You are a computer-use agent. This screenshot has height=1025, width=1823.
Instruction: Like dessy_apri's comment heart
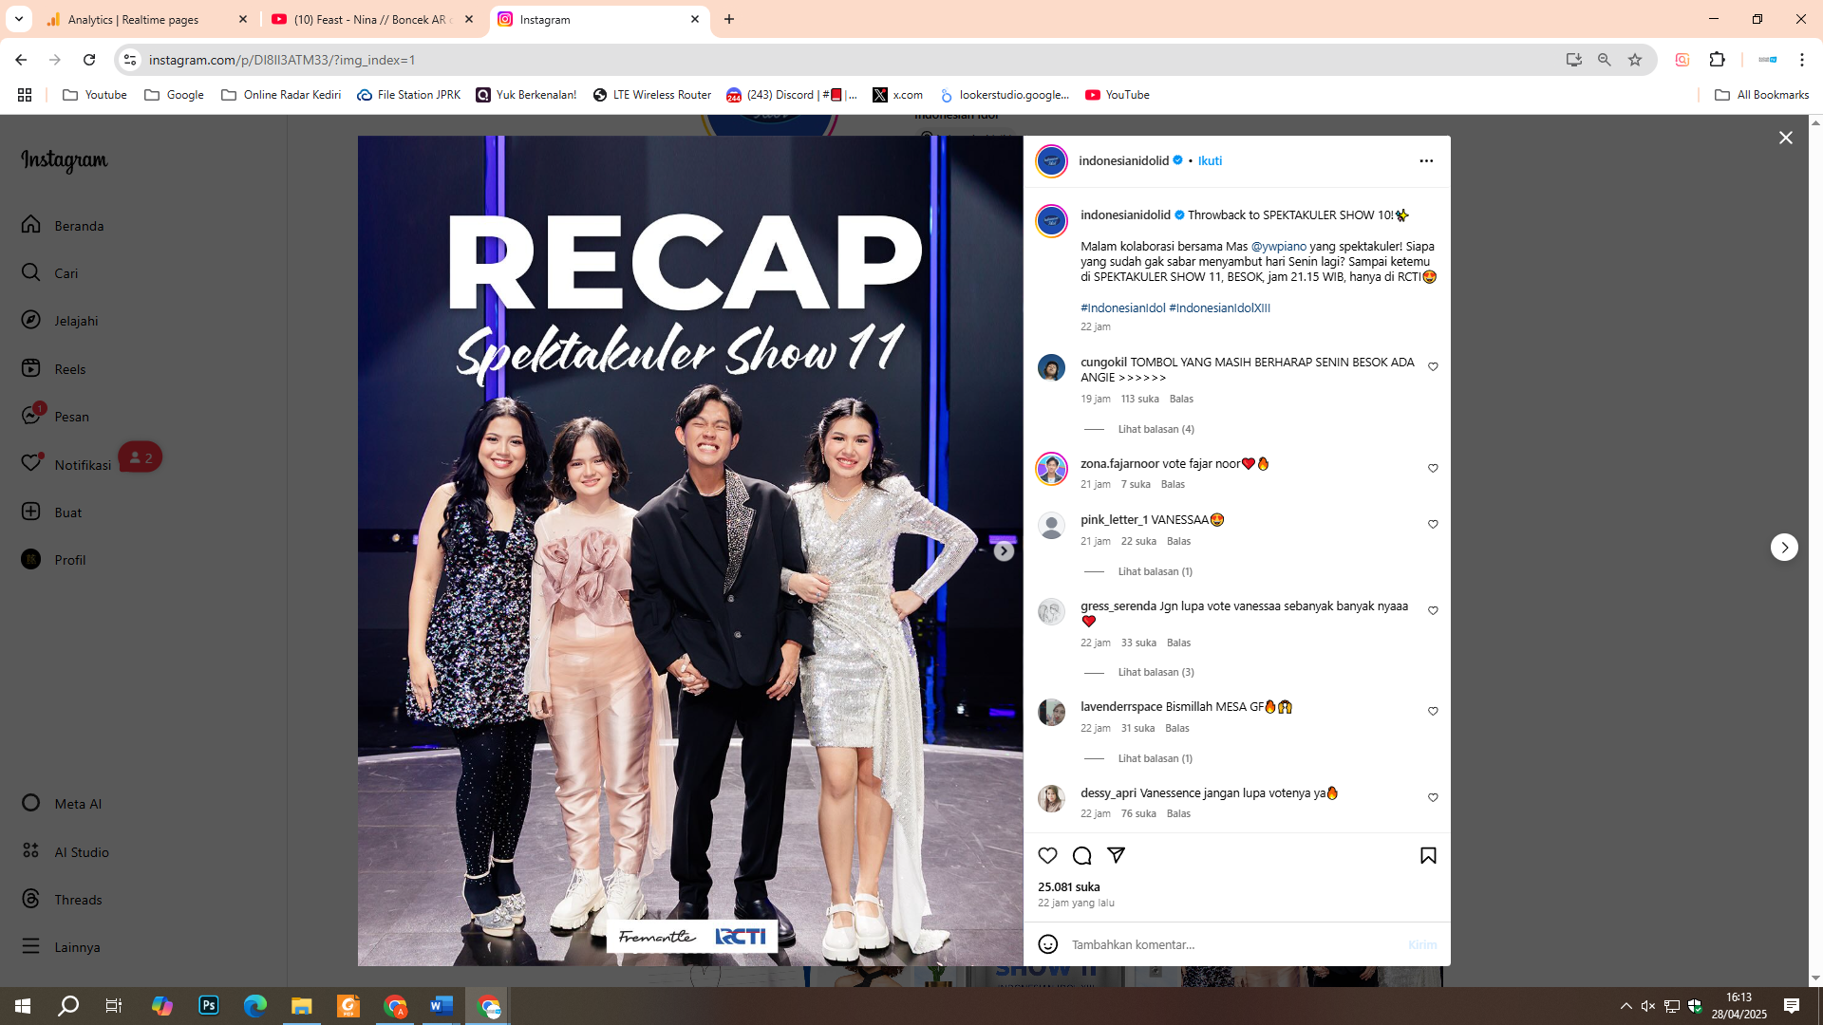1433,797
